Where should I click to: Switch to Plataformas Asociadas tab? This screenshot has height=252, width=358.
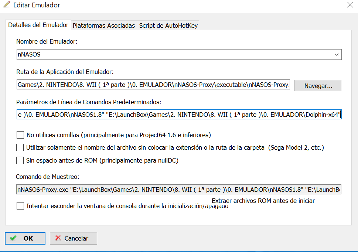point(104,25)
